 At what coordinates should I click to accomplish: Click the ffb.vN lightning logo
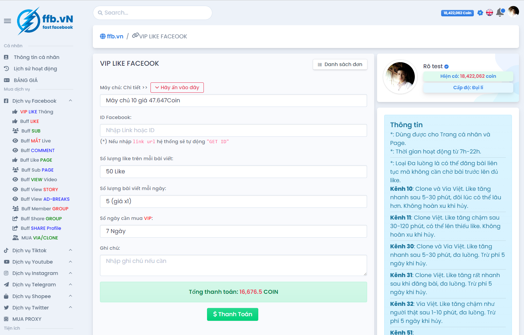point(45,21)
